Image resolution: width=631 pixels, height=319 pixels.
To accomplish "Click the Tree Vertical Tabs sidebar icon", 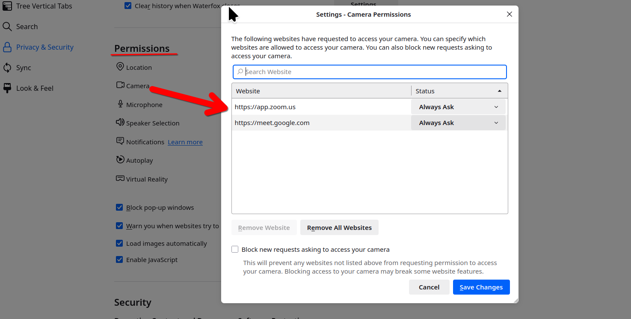I will (x=7, y=6).
